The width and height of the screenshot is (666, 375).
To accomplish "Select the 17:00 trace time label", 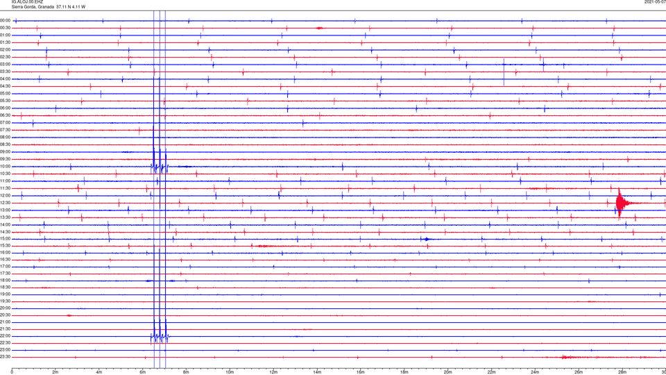I will coord(6,267).
